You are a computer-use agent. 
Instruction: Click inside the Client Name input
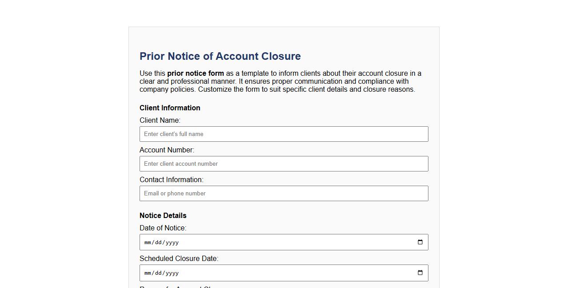click(x=284, y=134)
